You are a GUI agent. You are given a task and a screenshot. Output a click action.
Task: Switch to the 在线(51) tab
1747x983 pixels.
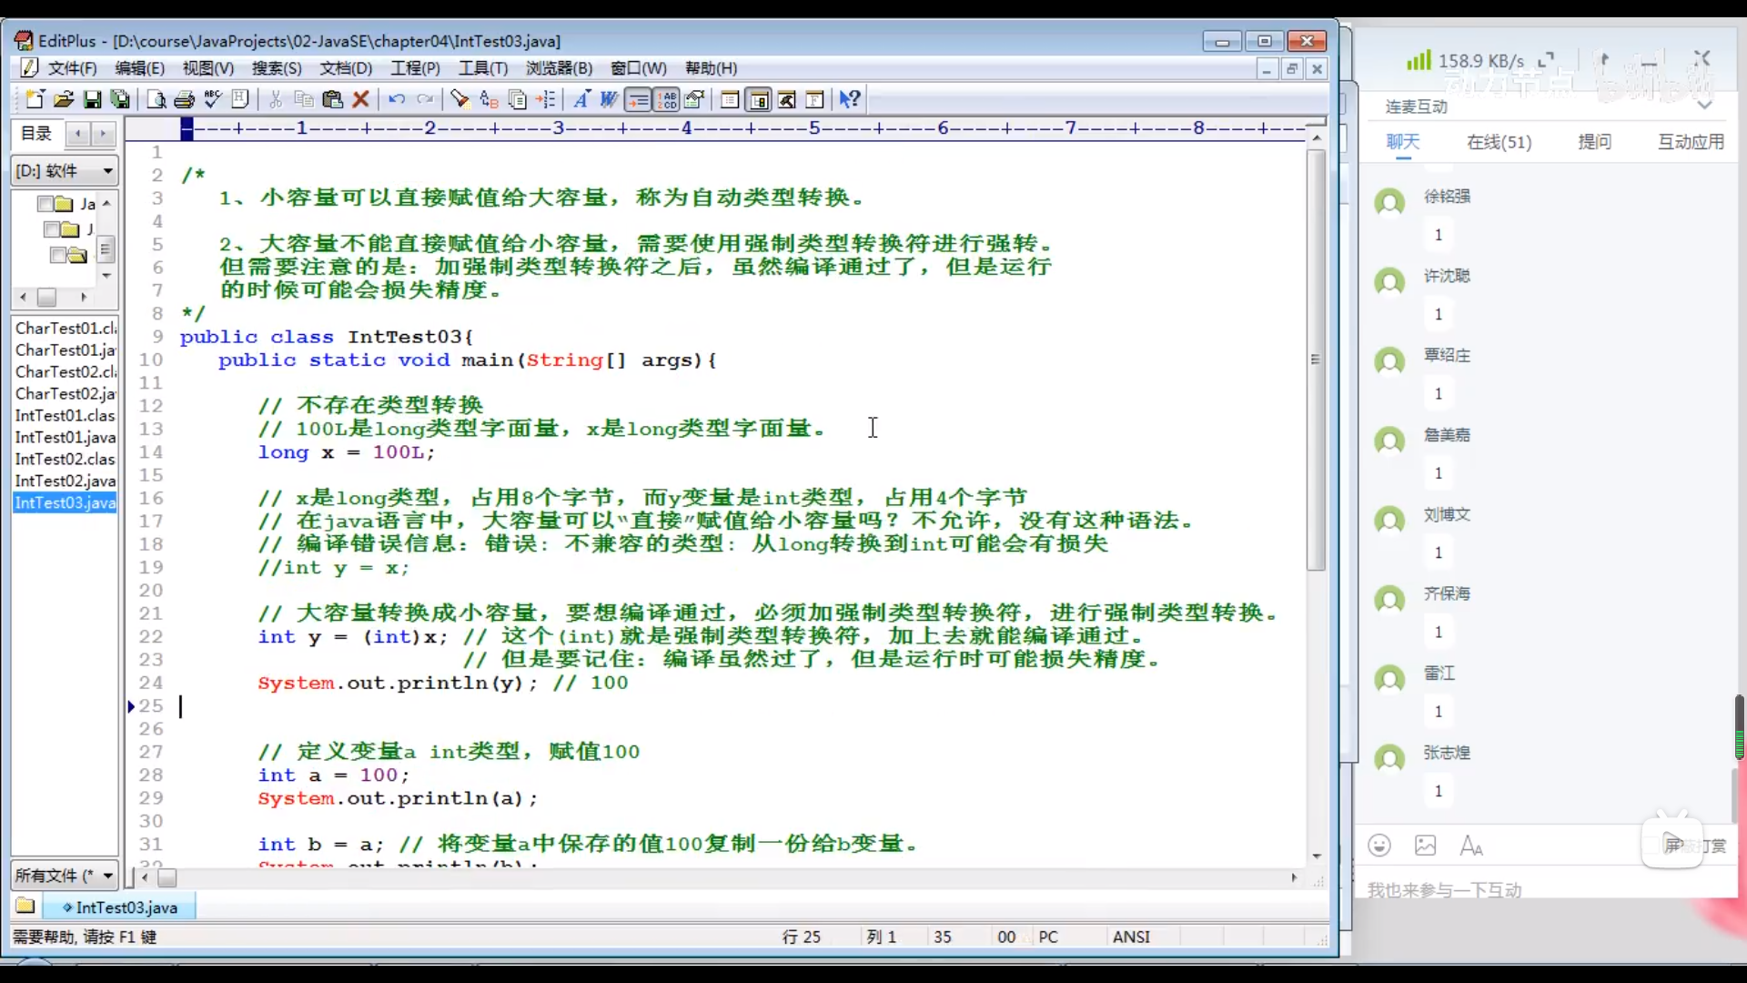pyautogui.click(x=1499, y=142)
